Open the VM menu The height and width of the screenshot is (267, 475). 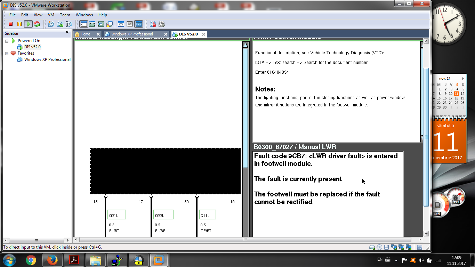coord(51,15)
